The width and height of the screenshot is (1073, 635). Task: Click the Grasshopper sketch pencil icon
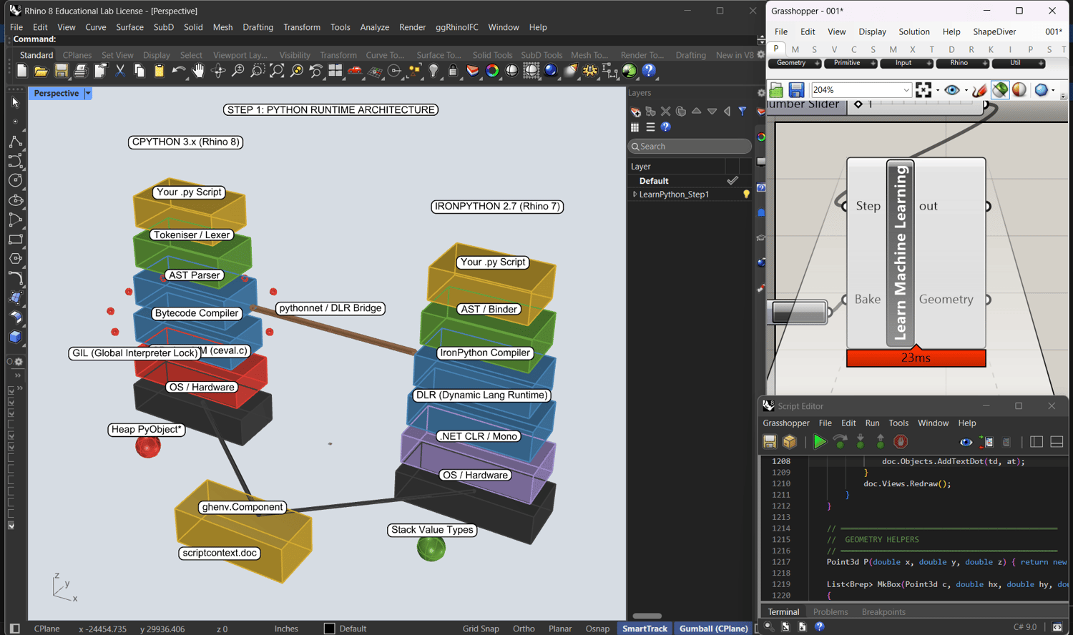click(x=979, y=90)
